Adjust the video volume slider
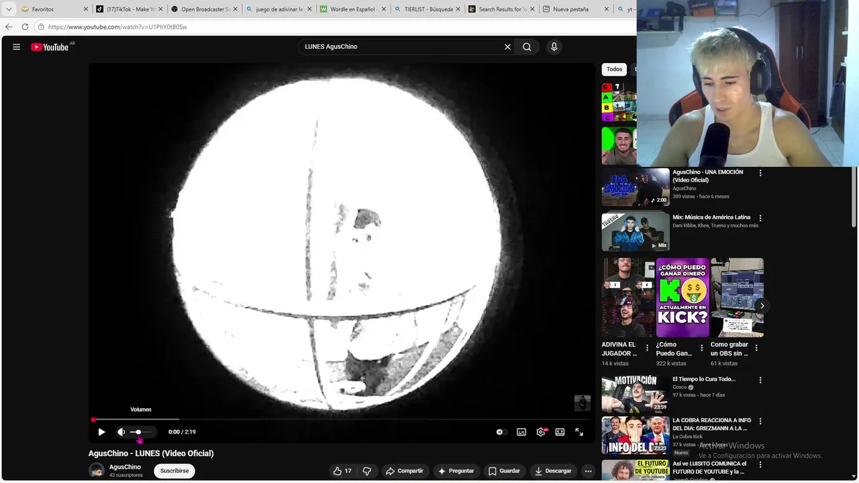Image resolution: width=859 pixels, height=483 pixels. [x=142, y=432]
